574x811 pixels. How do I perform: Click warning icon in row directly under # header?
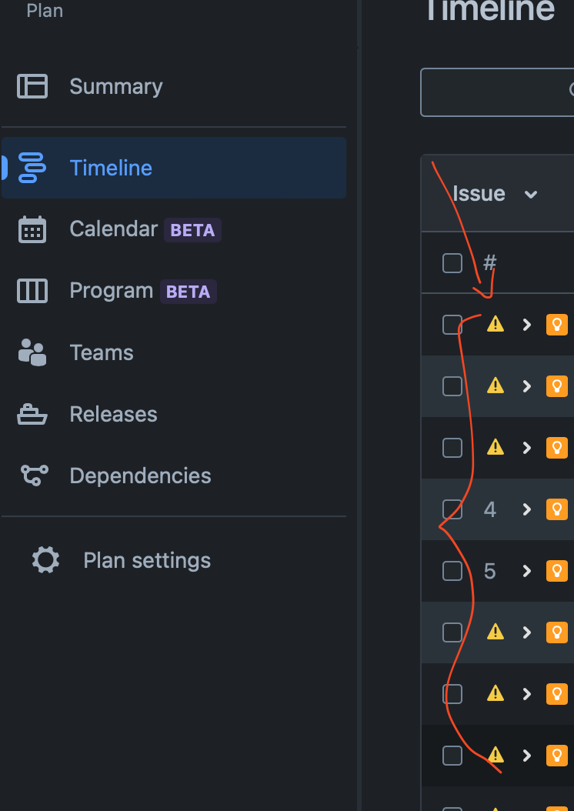click(496, 324)
